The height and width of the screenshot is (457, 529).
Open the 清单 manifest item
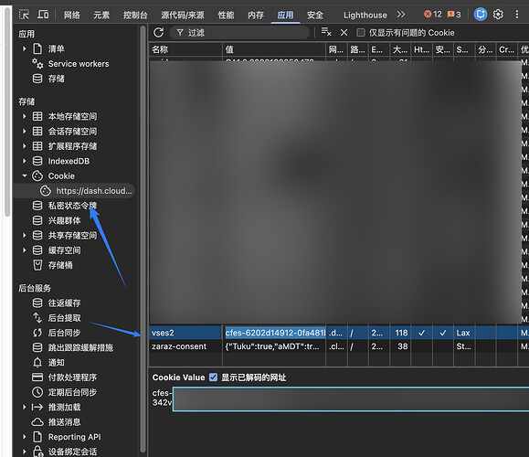[56, 49]
